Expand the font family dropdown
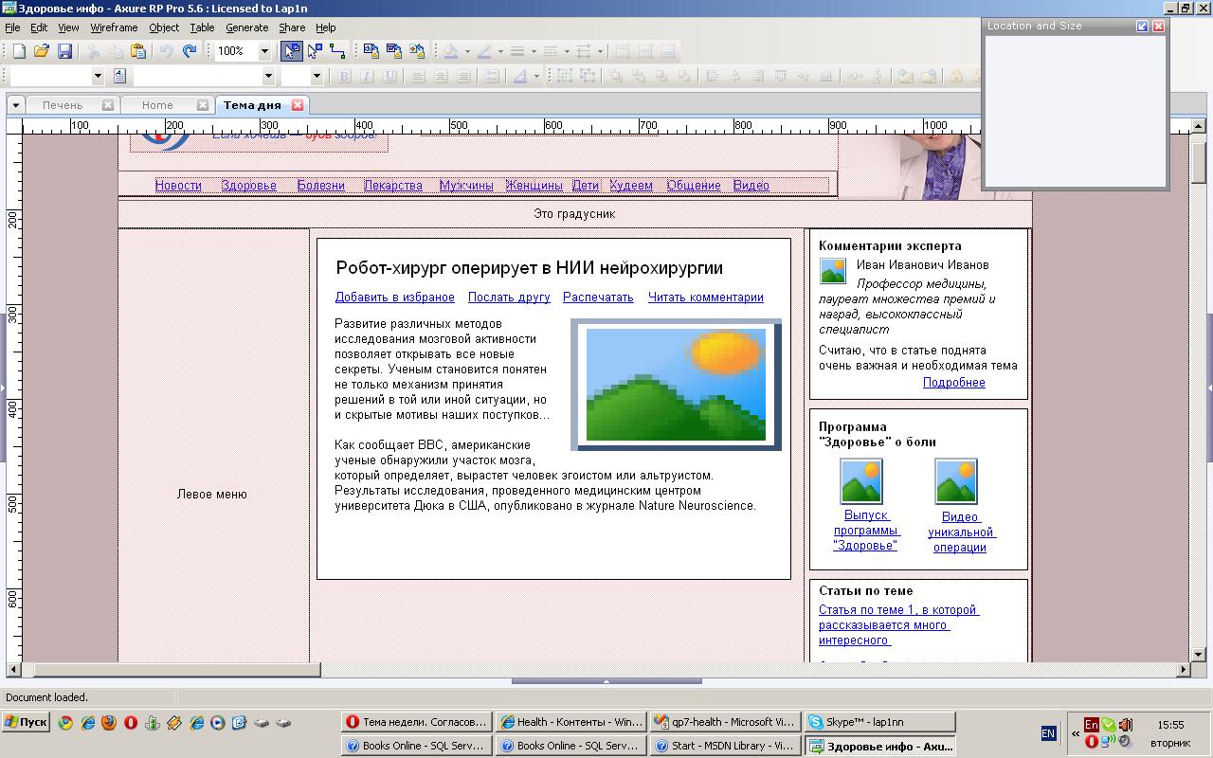This screenshot has height=758, width=1213. [268, 76]
